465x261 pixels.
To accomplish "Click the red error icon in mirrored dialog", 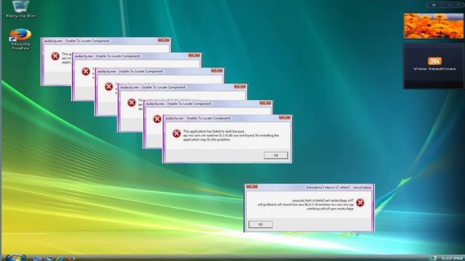I will coord(360,202).
